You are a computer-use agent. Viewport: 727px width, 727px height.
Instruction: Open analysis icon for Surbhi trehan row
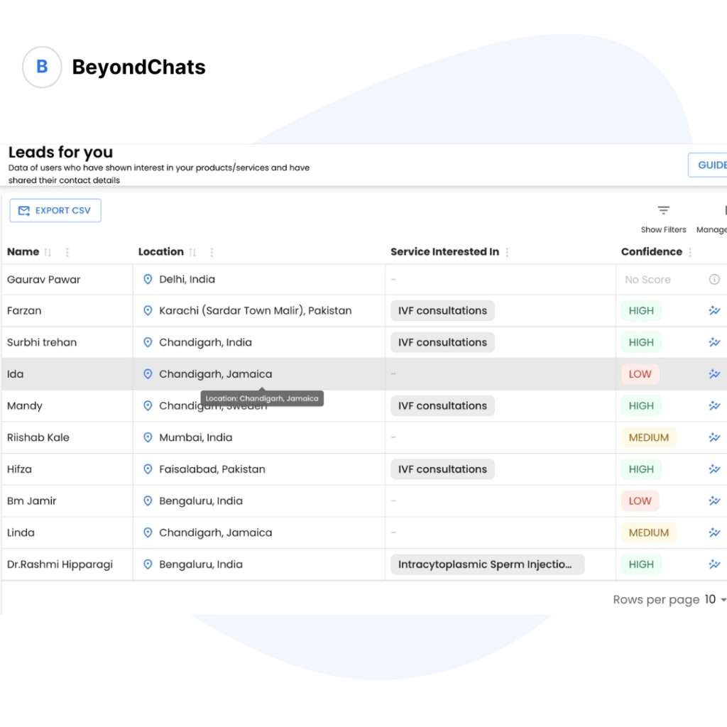coord(714,342)
